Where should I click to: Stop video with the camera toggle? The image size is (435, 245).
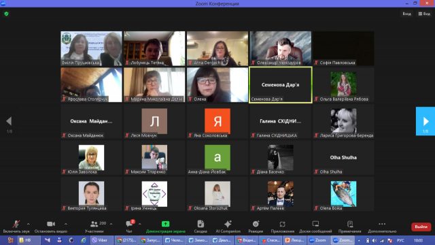51,224
